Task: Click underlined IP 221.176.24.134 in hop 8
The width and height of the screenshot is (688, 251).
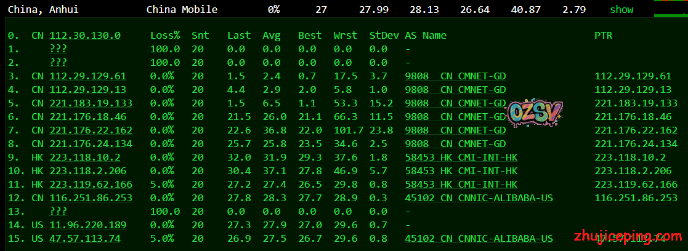Action: tap(91, 144)
